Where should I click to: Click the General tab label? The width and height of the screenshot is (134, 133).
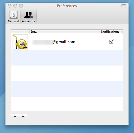[x=13, y=21]
